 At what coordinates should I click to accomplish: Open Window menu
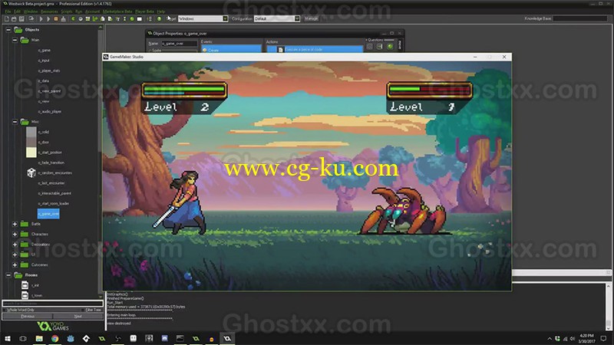[31, 11]
